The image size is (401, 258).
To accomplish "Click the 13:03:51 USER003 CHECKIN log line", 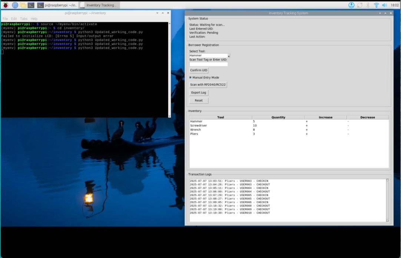I will click(x=229, y=181).
